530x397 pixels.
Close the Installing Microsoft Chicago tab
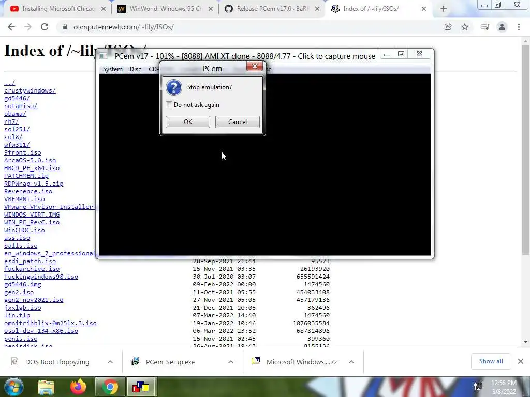pyautogui.click(x=104, y=9)
